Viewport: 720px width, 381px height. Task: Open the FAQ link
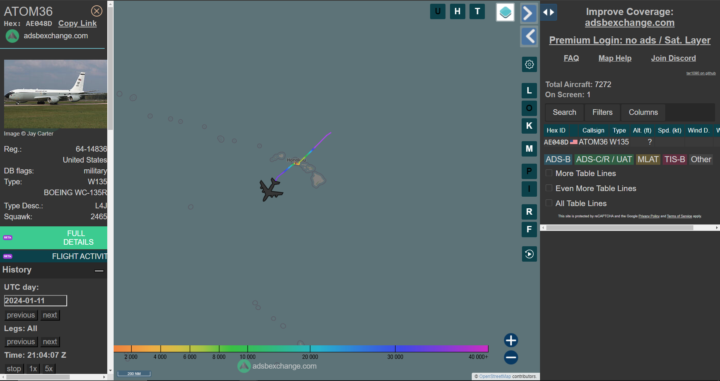[571, 58]
